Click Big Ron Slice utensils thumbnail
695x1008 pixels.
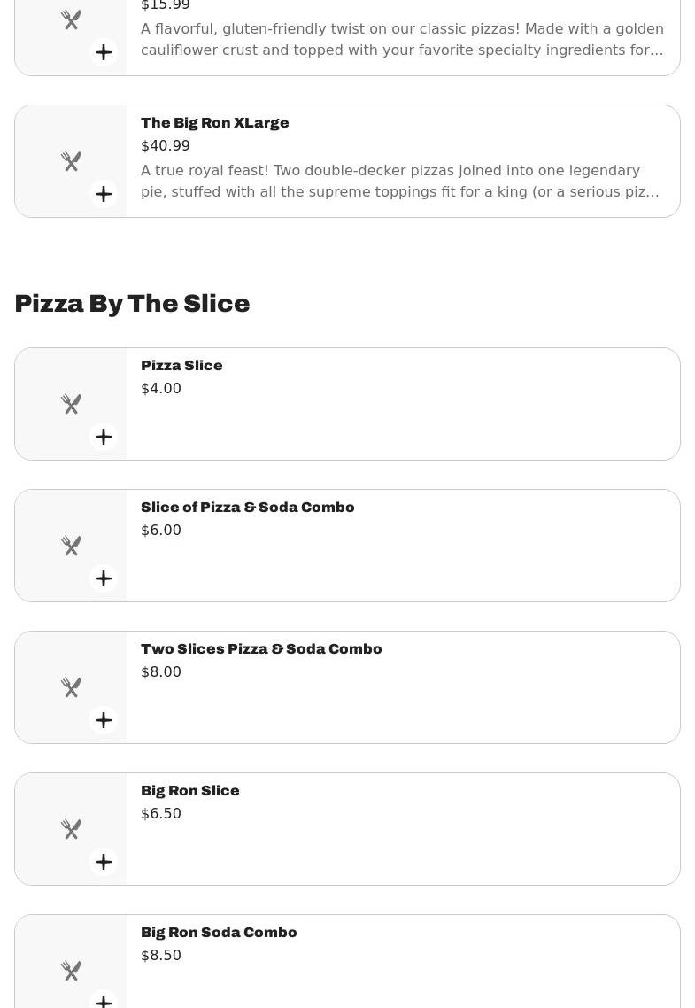pyautogui.click(x=71, y=829)
